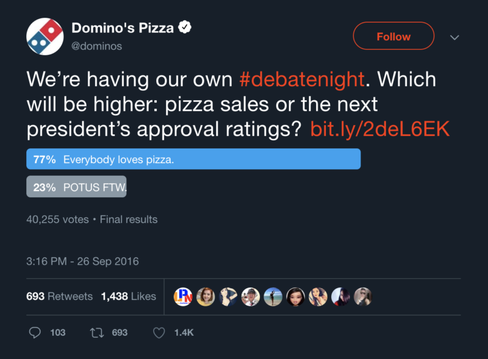Click the @dominos handle

[97, 46]
